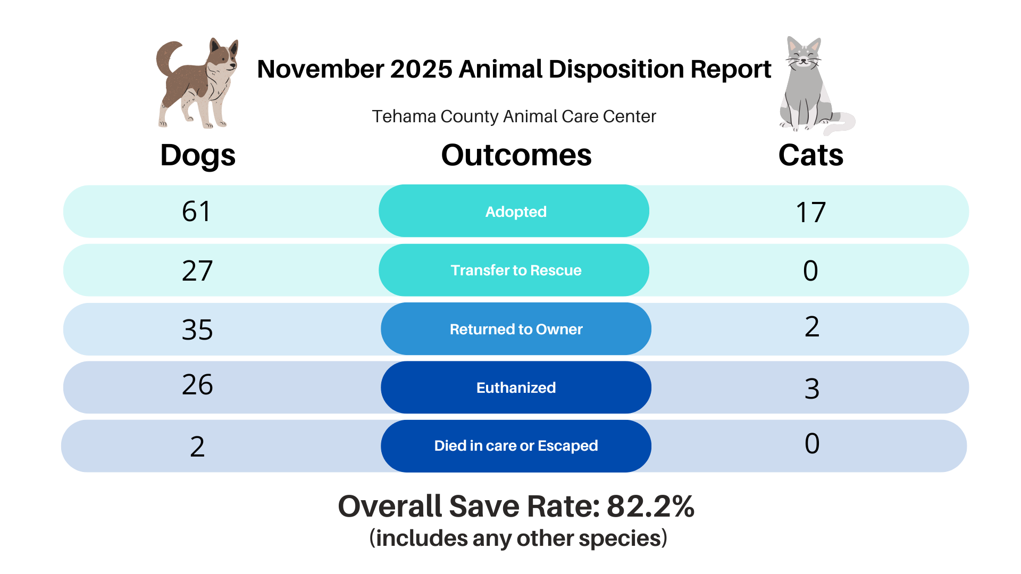Click the dogs adopted count 61
This screenshot has width=1021, height=574.
coord(197,212)
